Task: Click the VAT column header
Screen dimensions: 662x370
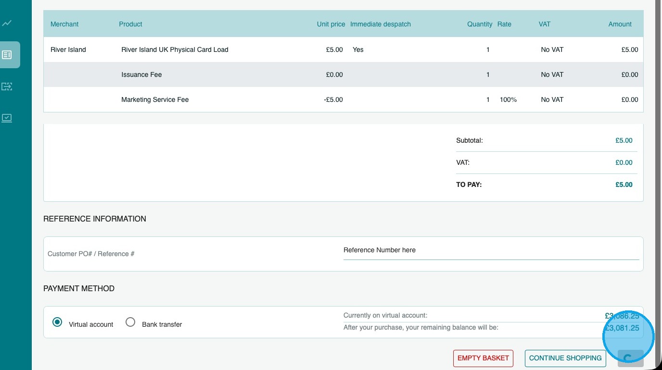Action: [x=545, y=24]
